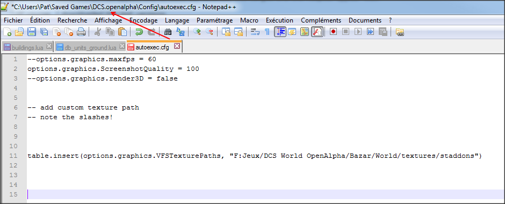Close the autoexec.cfg tab

177,46
